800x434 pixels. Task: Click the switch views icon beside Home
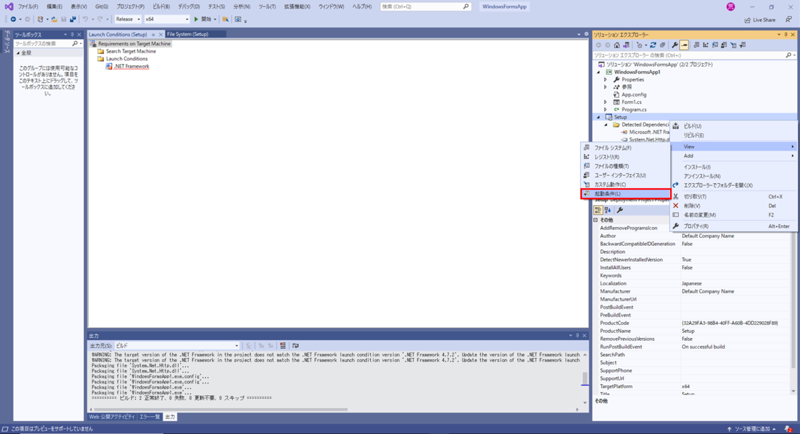[626, 45]
